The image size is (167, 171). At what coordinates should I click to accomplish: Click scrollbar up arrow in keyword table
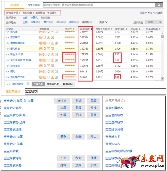click(x=162, y=33)
